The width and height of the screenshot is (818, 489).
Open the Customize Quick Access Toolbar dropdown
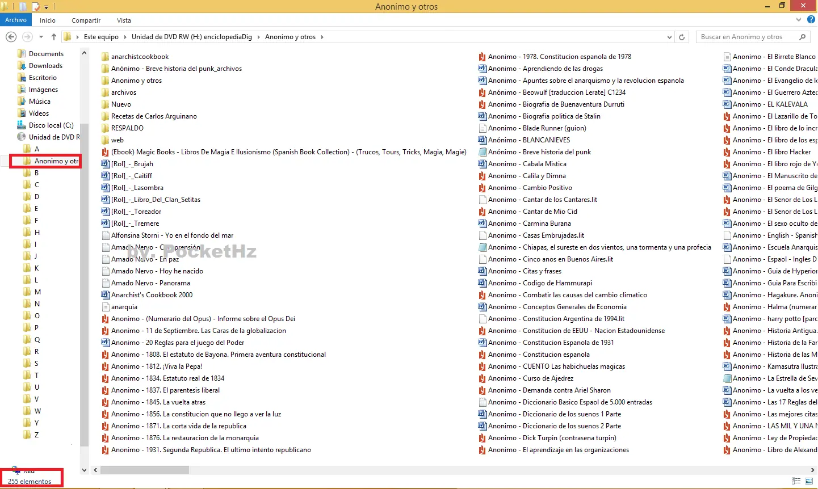(46, 7)
